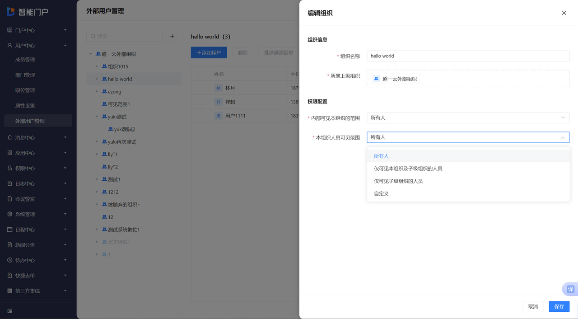The image size is (578, 319).
Task: Click the 日程中心 calendar icon
Action: coord(10,230)
